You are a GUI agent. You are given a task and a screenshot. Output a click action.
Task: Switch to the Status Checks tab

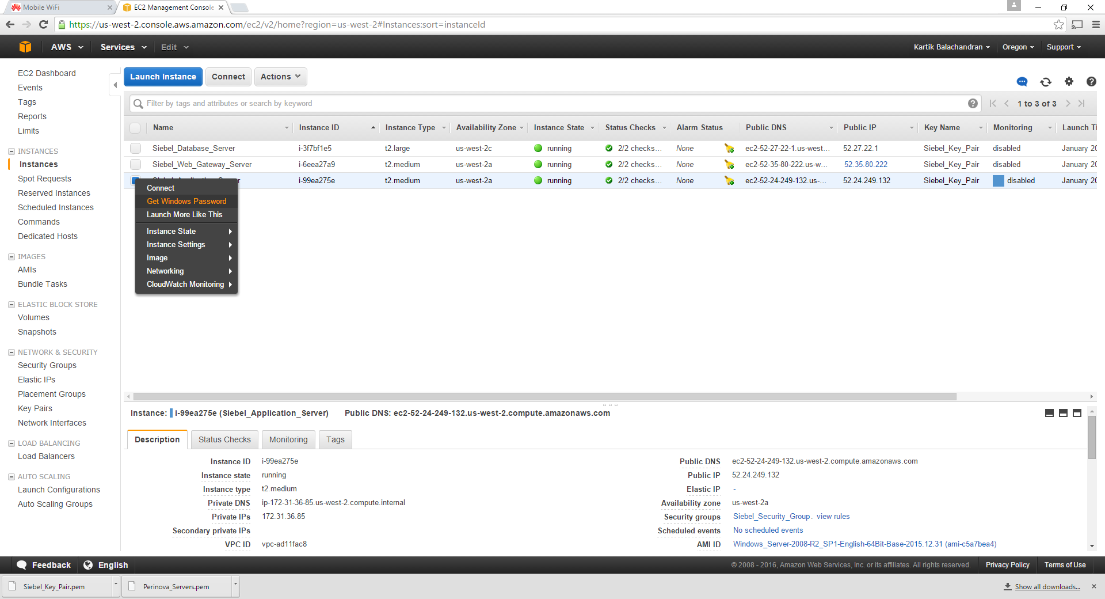click(x=224, y=439)
